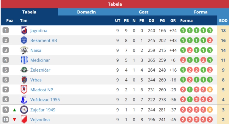
Task: Switch to the Domaćin tab
Action: [x=86, y=12]
